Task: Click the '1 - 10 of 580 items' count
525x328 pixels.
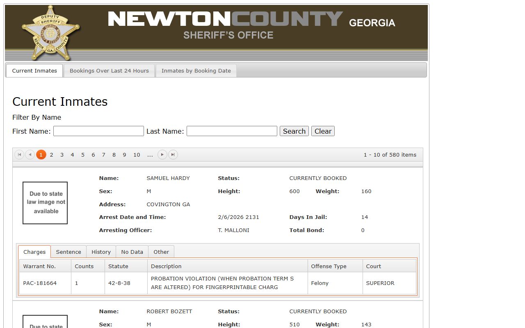Action: 390,155
